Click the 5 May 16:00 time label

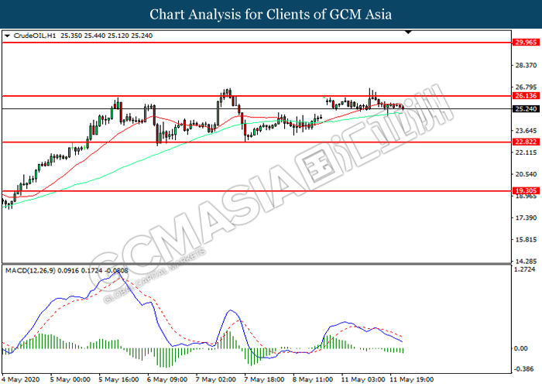(118, 379)
